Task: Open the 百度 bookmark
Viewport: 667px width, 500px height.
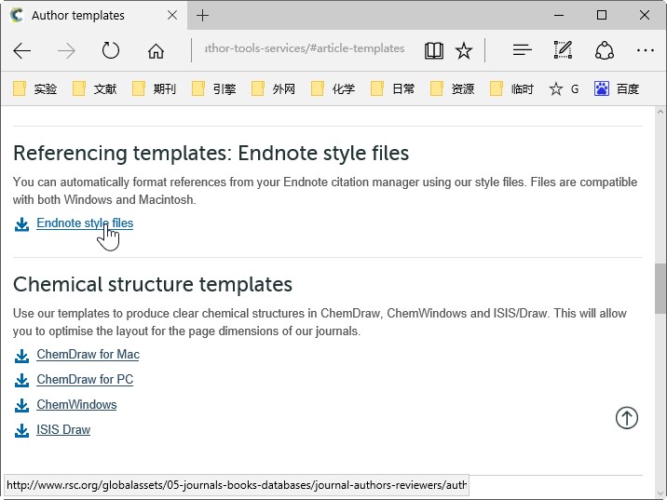Action: click(617, 88)
